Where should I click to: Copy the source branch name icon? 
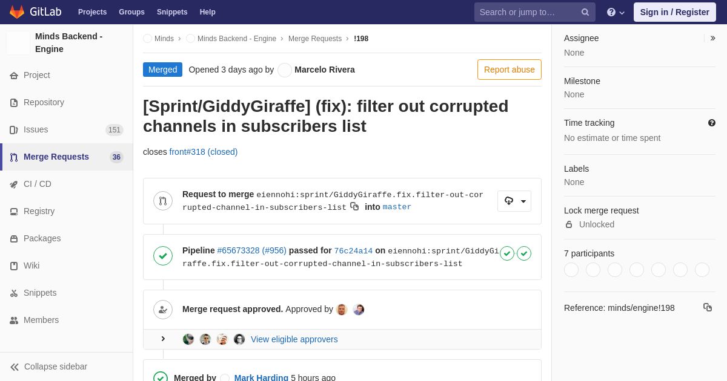pos(354,207)
